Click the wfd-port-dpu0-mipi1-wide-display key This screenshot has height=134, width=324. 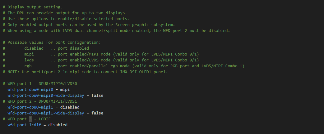click(x=46, y=113)
